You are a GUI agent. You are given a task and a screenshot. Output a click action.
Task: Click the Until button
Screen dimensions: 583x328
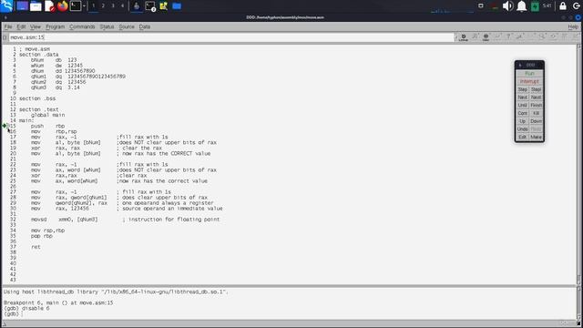[x=522, y=106]
